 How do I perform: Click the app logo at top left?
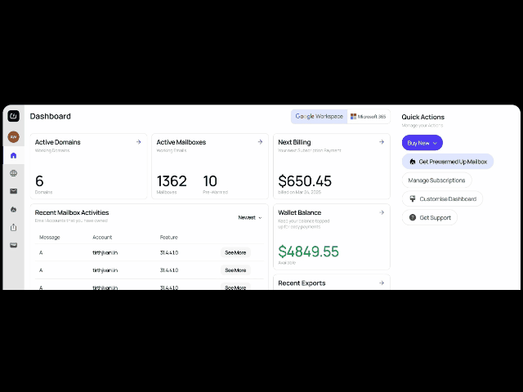(x=13, y=116)
